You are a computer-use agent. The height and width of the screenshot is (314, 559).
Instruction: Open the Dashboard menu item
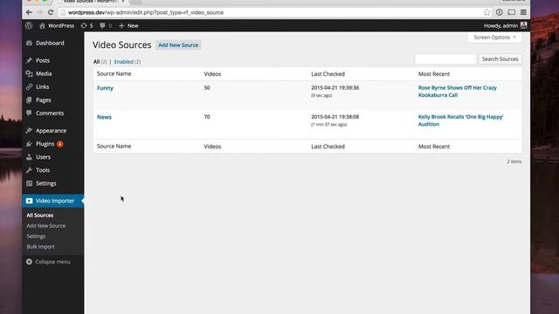click(x=52, y=43)
